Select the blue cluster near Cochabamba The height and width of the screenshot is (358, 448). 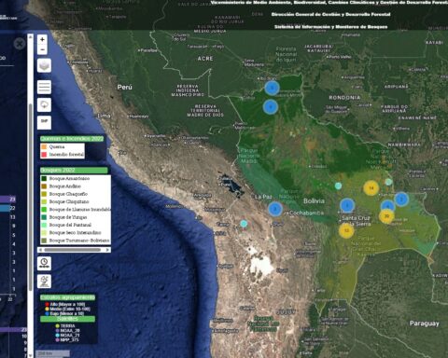coord(275,209)
